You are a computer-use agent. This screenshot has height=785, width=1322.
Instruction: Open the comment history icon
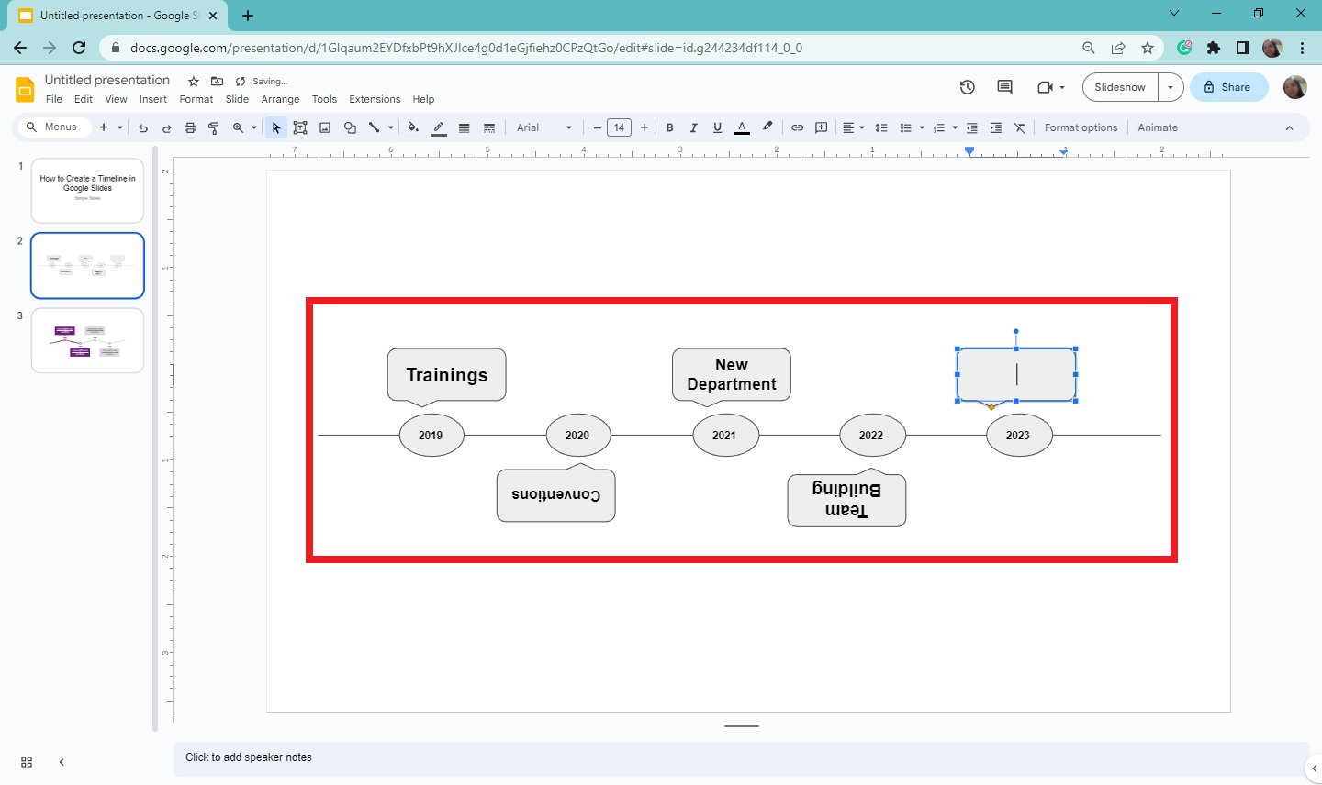pos(1004,87)
